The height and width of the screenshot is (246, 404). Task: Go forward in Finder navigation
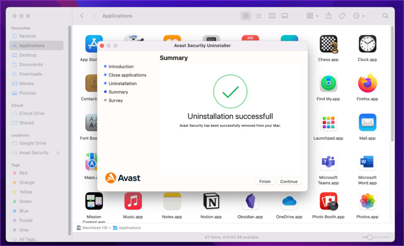(x=94, y=16)
